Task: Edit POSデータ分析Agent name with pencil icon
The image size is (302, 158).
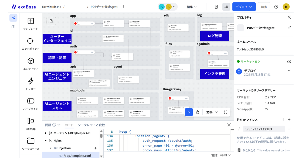Action: tap(289, 28)
